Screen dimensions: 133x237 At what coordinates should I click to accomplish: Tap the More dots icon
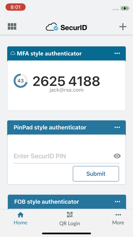118,215
